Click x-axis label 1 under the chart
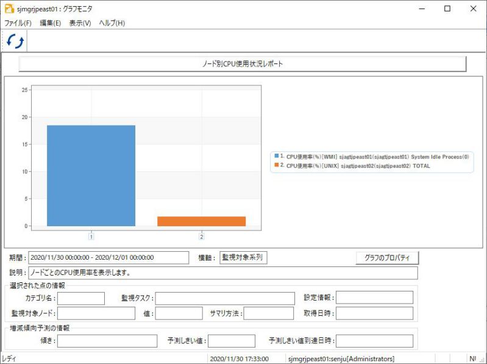This screenshot has height=364, width=487. [x=91, y=237]
